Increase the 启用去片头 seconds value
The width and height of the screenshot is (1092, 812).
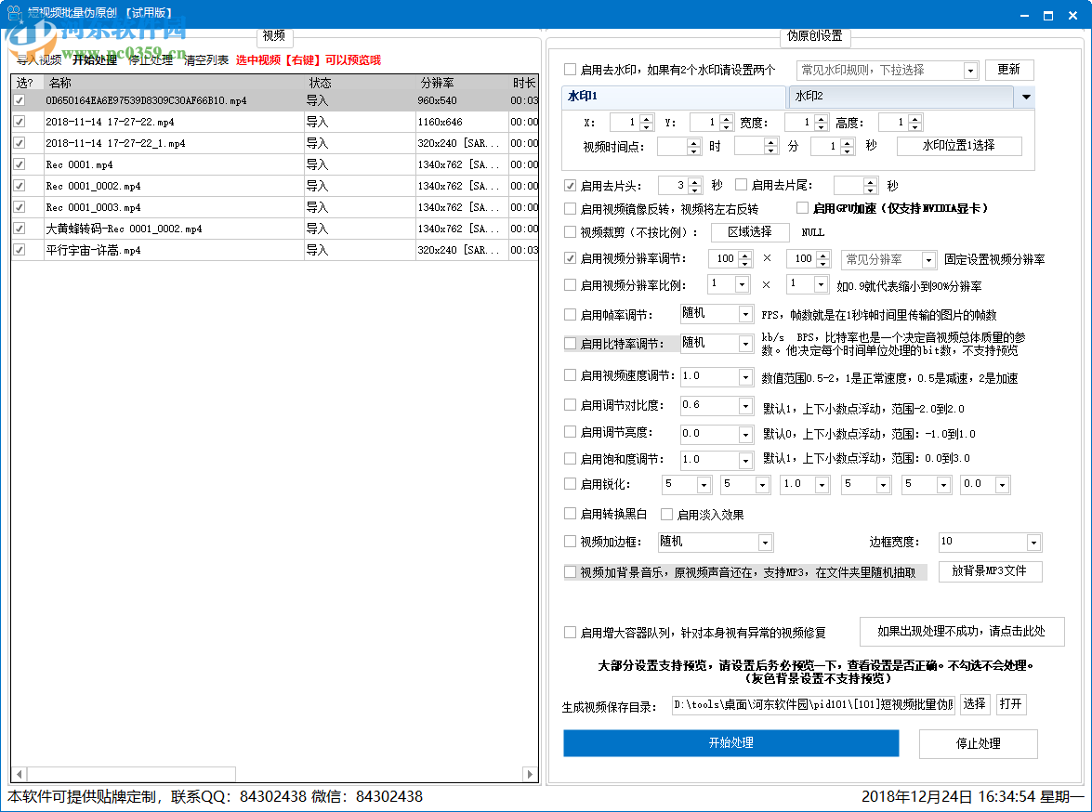coord(696,180)
